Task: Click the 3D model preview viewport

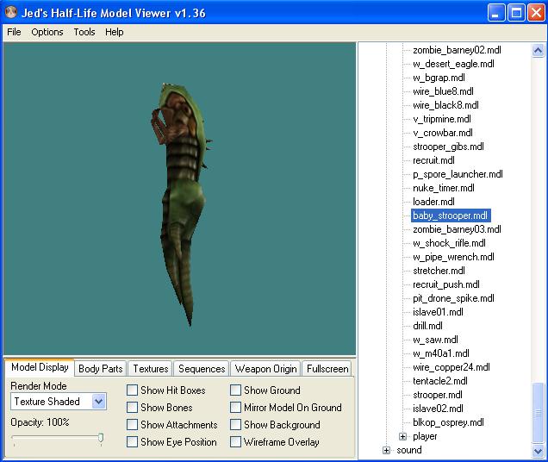Action: pos(179,198)
